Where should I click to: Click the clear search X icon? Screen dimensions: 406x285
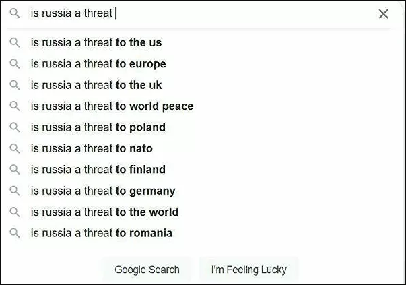coord(384,14)
